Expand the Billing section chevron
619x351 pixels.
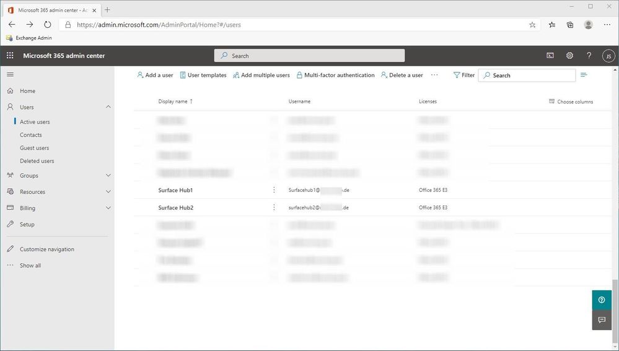point(108,208)
